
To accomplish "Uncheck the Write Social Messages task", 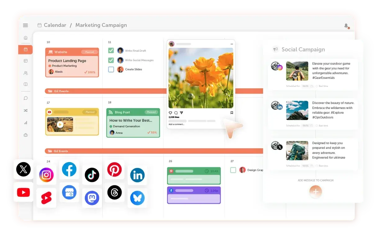I will 111,60.
